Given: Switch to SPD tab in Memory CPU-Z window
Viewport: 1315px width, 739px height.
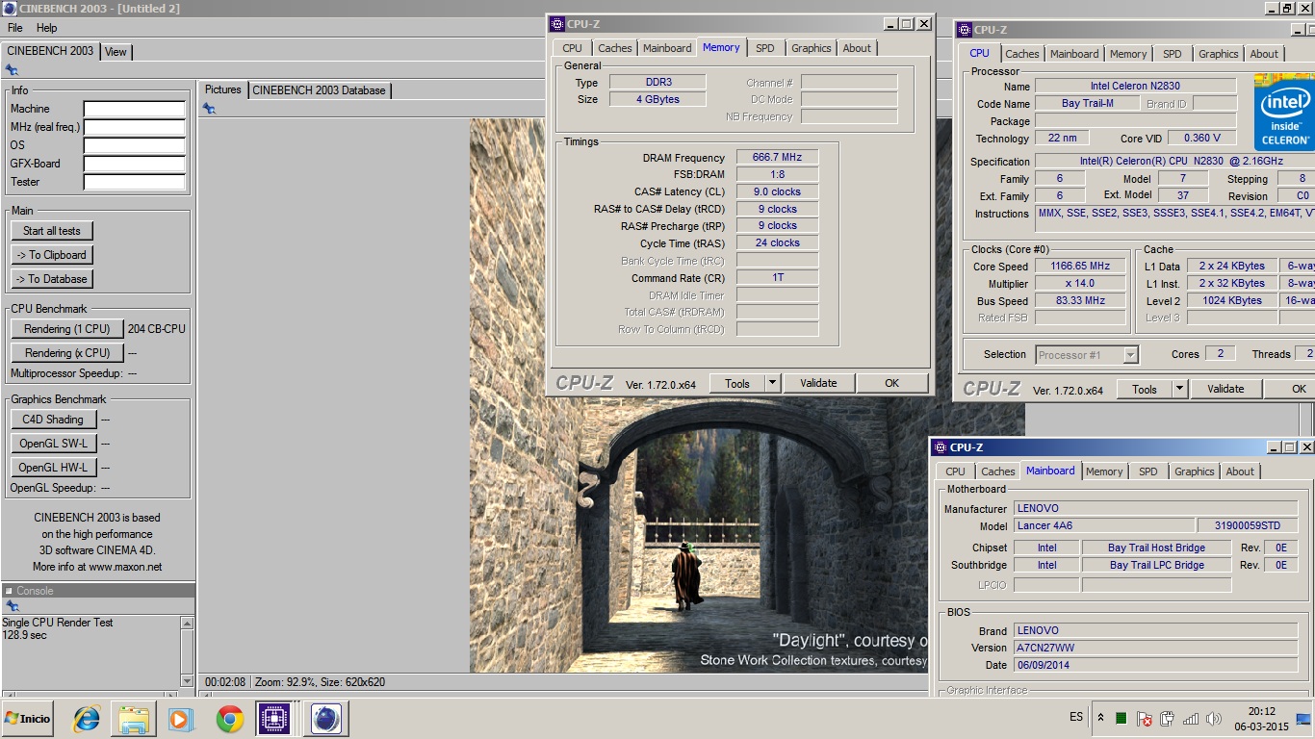Looking at the screenshot, I should pos(764,48).
